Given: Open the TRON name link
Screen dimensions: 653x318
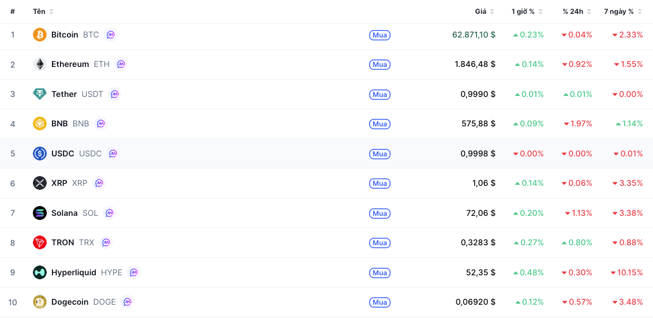Looking at the screenshot, I should (62, 242).
